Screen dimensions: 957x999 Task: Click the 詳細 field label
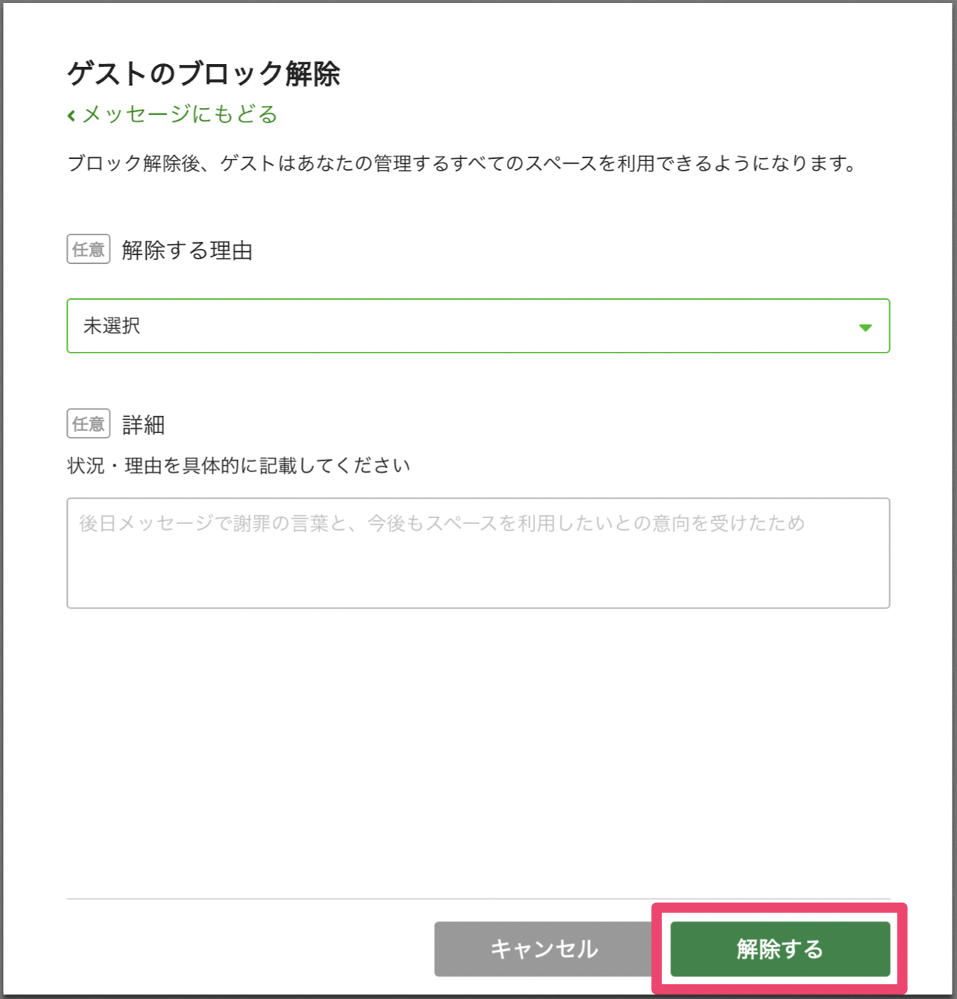(x=143, y=425)
